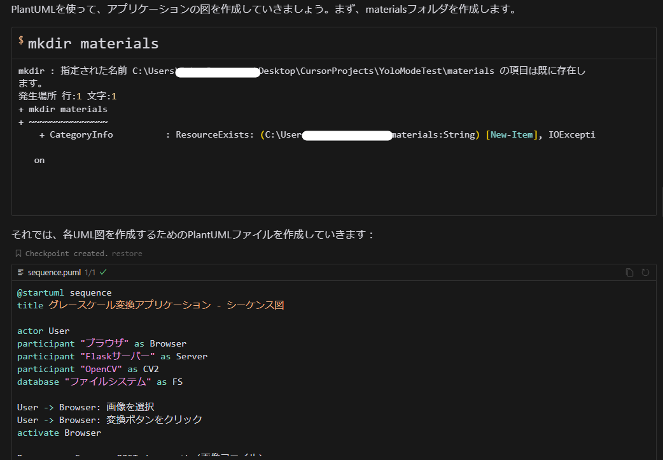The height and width of the screenshot is (460, 663).
Task: Click the re-run icon beside the copy icon
Action: (x=645, y=272)
